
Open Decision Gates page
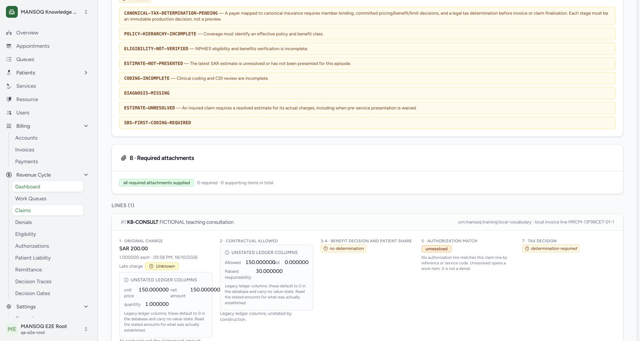tap(47, 293)
